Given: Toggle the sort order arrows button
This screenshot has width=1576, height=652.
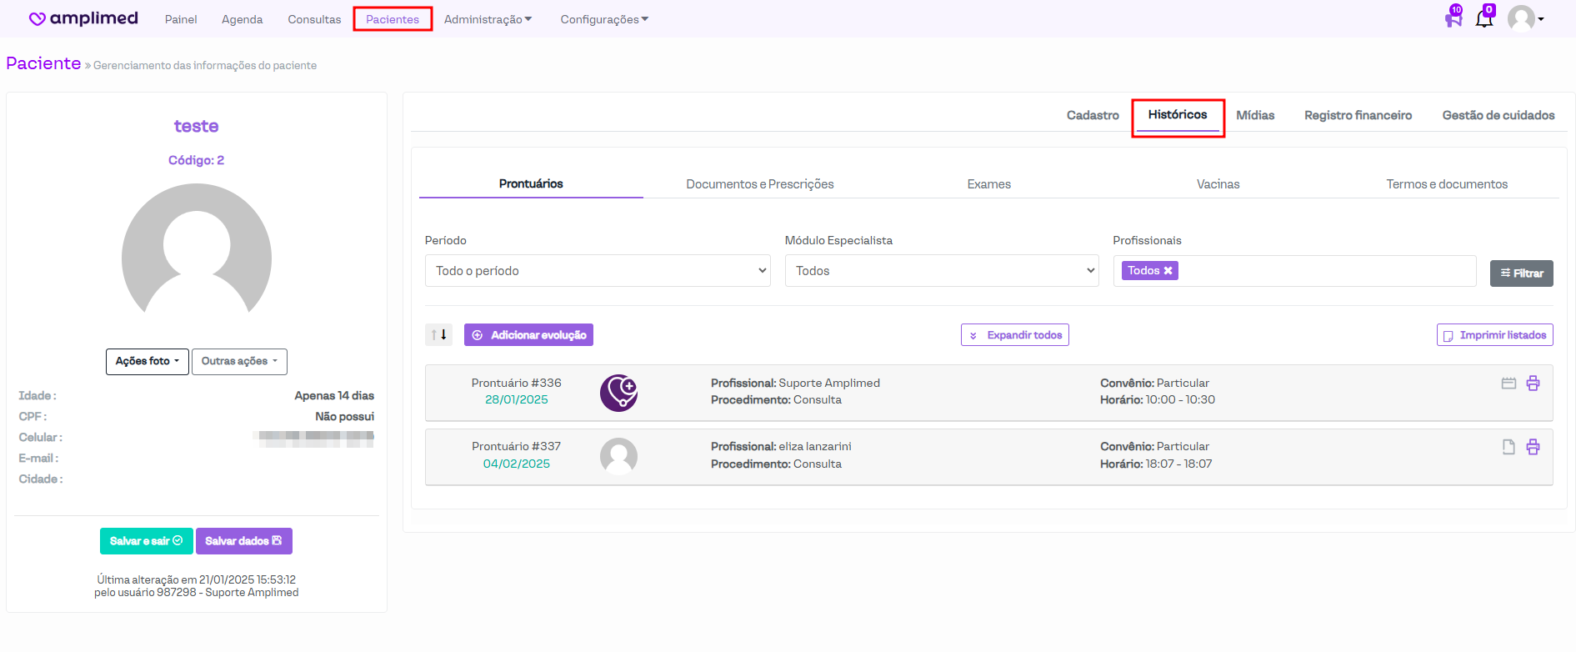Looking at the screenshot, I should click(438, 335).
